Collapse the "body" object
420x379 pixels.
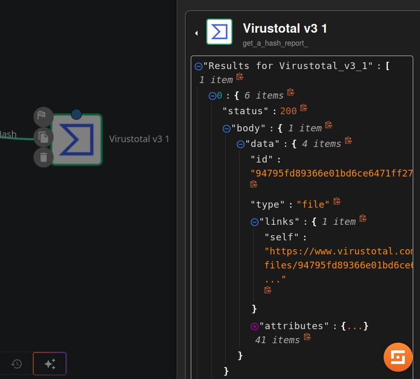(226, 128)
